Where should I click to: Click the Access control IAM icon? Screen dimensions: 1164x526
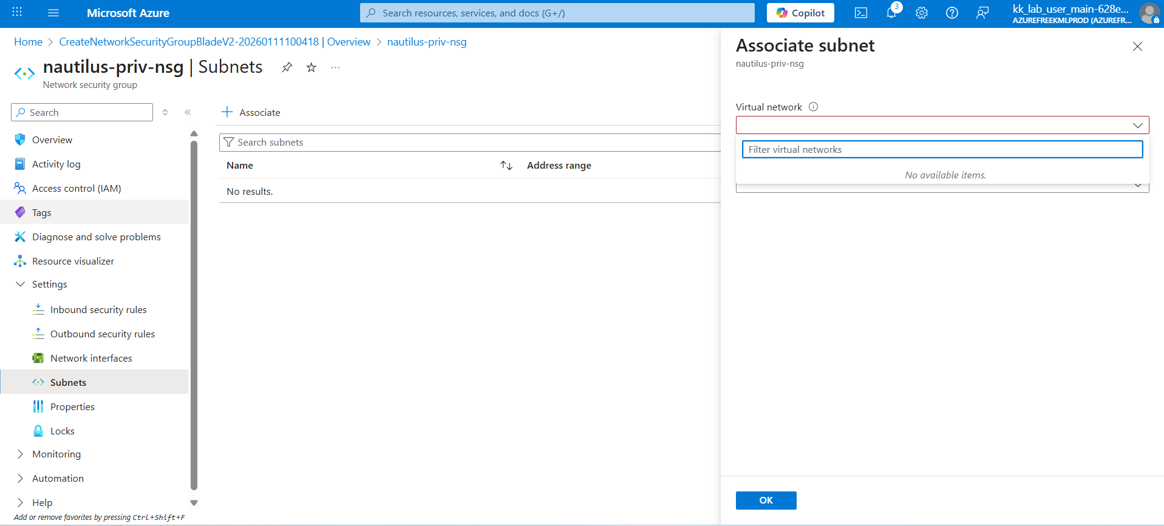pos(20,188)
